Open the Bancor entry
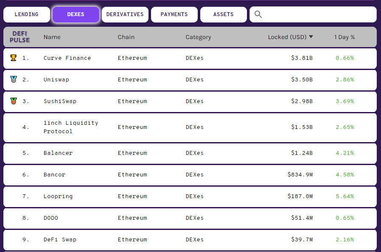The image size is (381, 252). 54,175
